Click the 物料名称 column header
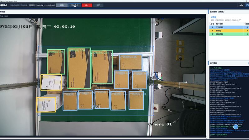Screen dimensions: 249x140 coord(219,24)
